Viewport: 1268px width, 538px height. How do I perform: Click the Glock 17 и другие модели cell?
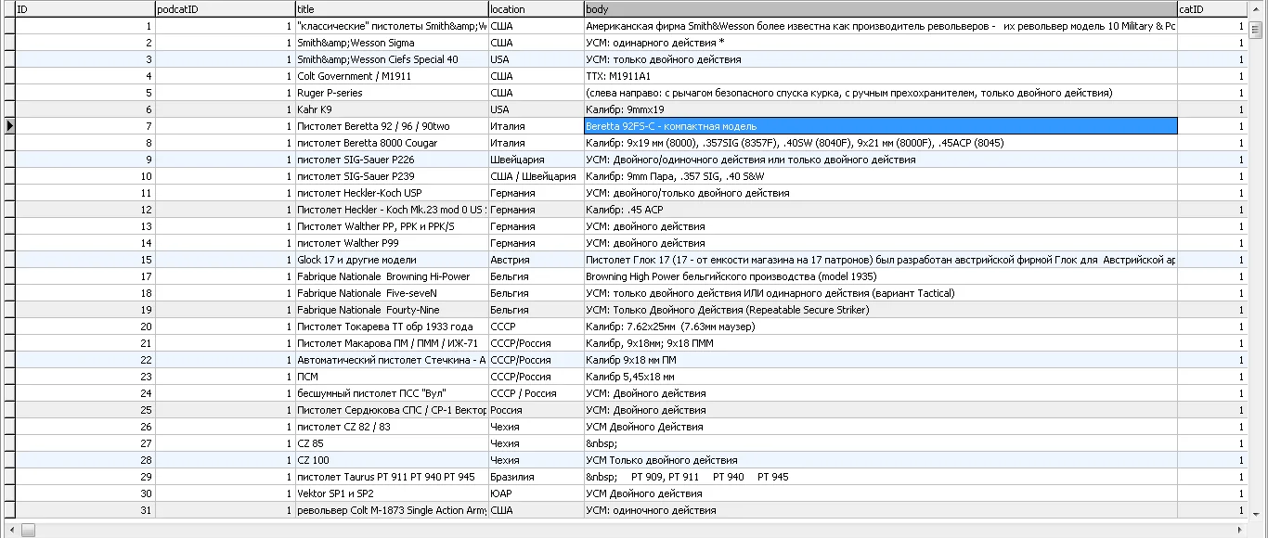point(391,260)
